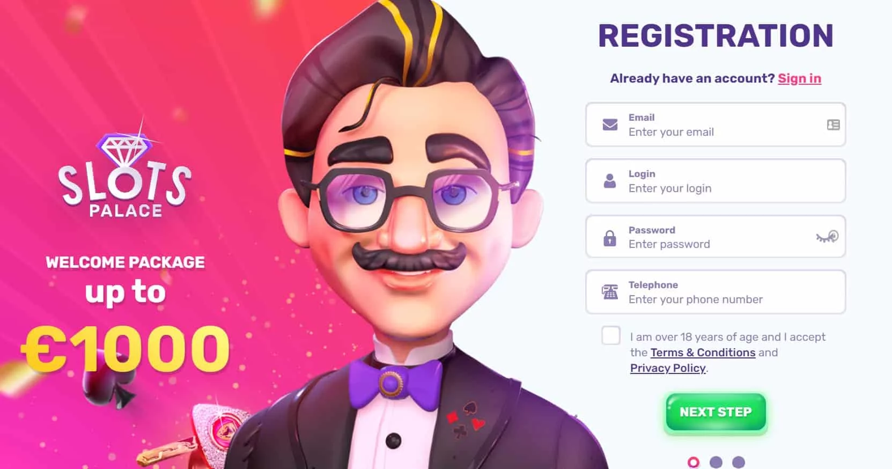This screenshot has height=469, width=892.
Task: Click the green NEXT STEP button
Action: (716, 412)
